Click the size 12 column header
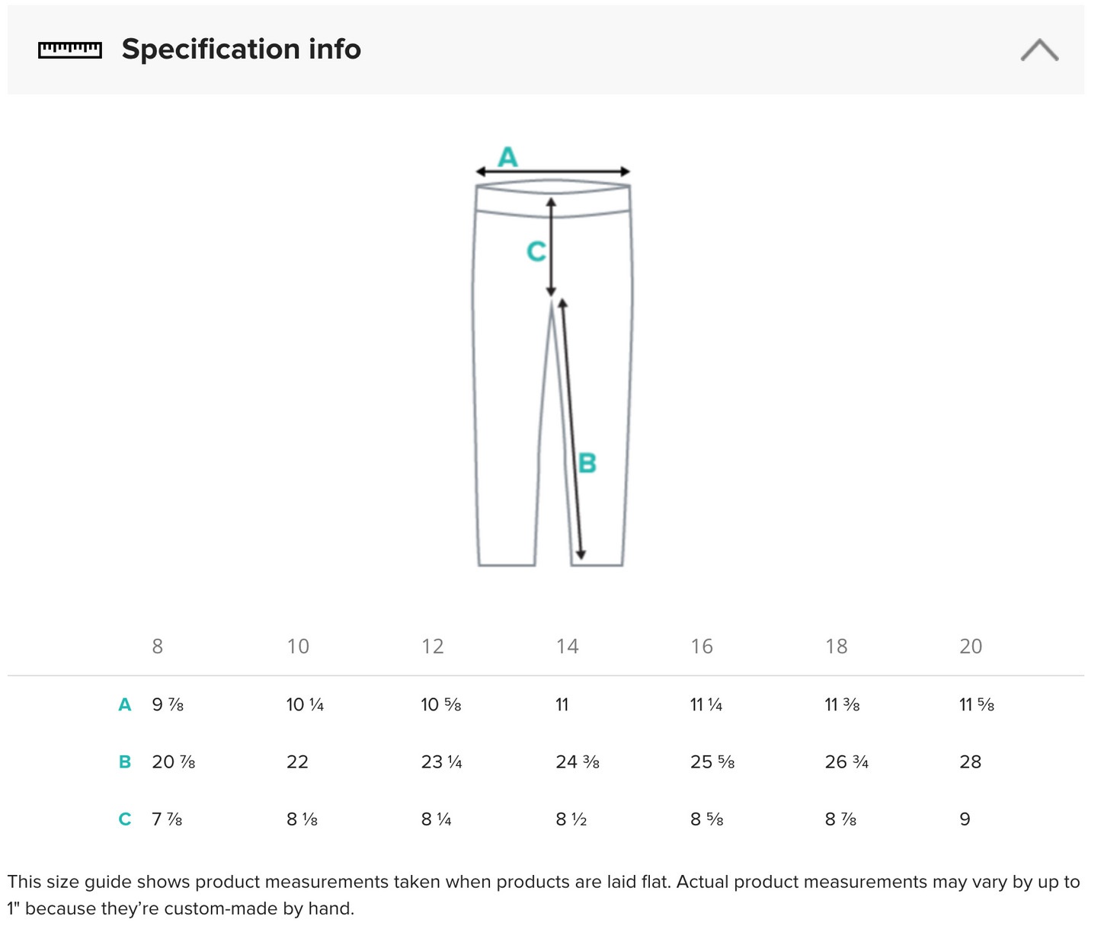 pyautogui.click(x=433, y=646)
